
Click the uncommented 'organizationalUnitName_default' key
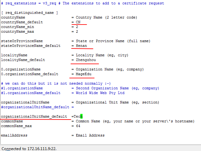[x=34, y=116]
